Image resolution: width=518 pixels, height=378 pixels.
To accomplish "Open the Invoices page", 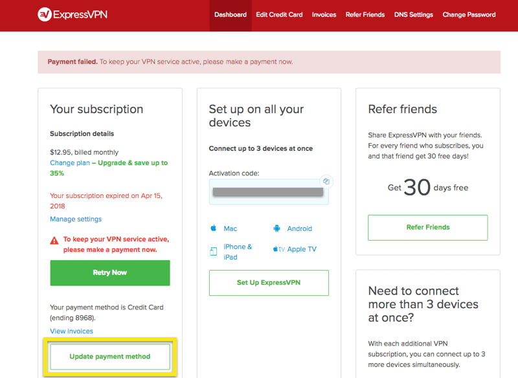I will [324, 15].
